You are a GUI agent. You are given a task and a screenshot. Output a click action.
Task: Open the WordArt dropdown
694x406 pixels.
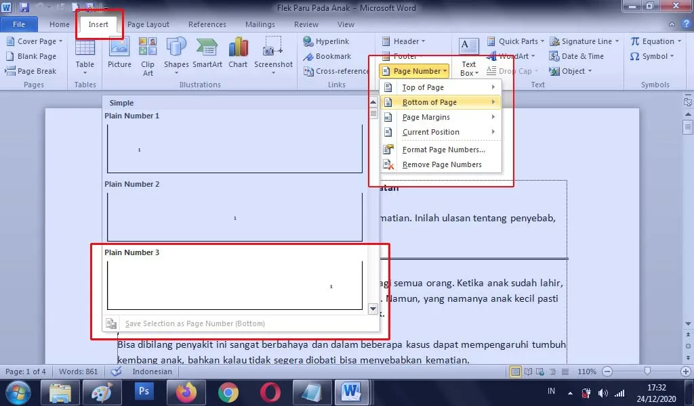(511, 56)
